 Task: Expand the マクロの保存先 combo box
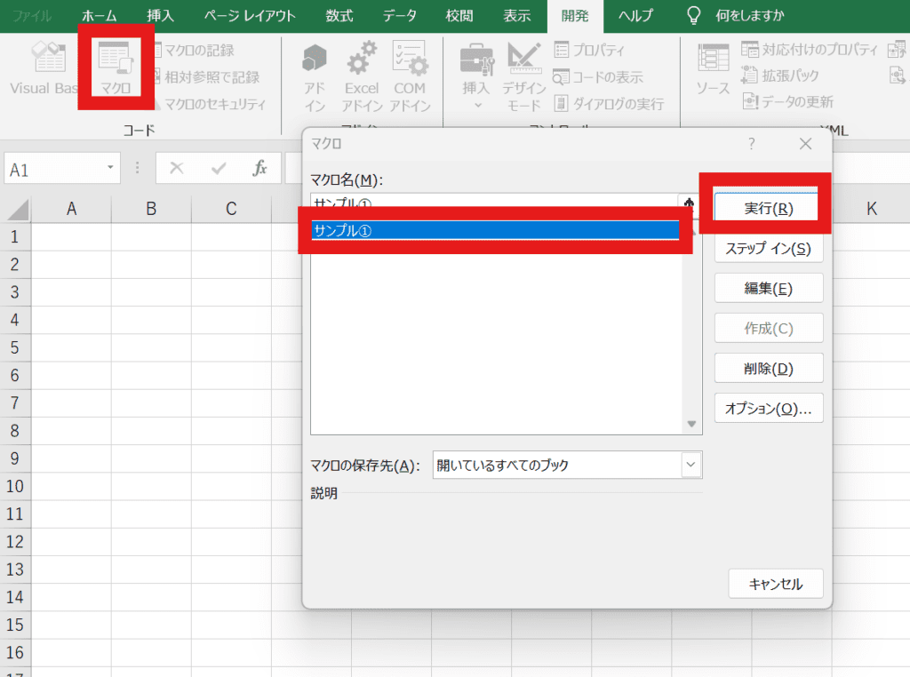coord(690,465)
